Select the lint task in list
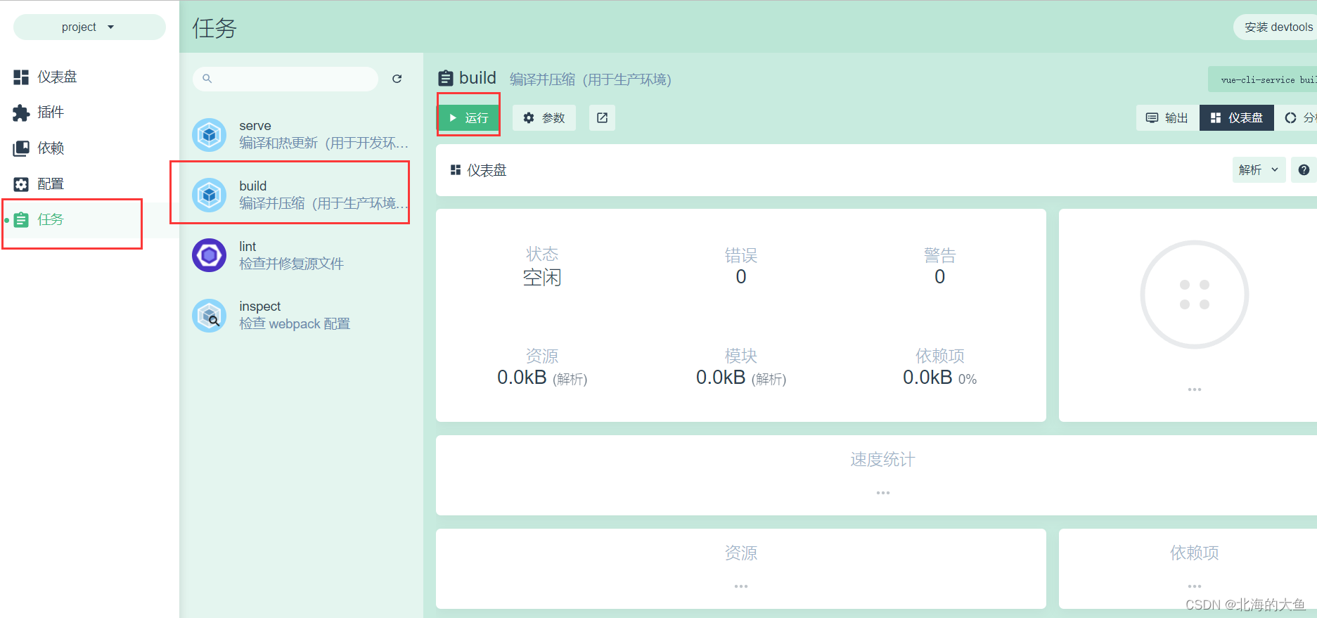This screenshot has width=1317, height=618. point(301,255)
